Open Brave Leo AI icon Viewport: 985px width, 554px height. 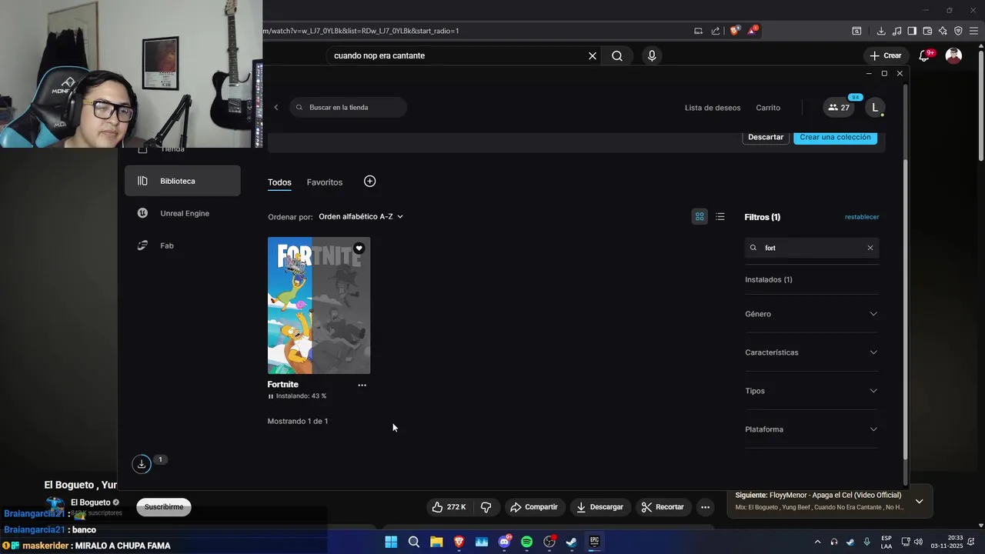click(943, 31)
